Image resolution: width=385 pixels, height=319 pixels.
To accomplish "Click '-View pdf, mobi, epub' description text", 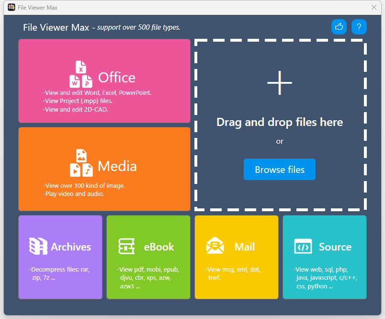I will [148, 278].
